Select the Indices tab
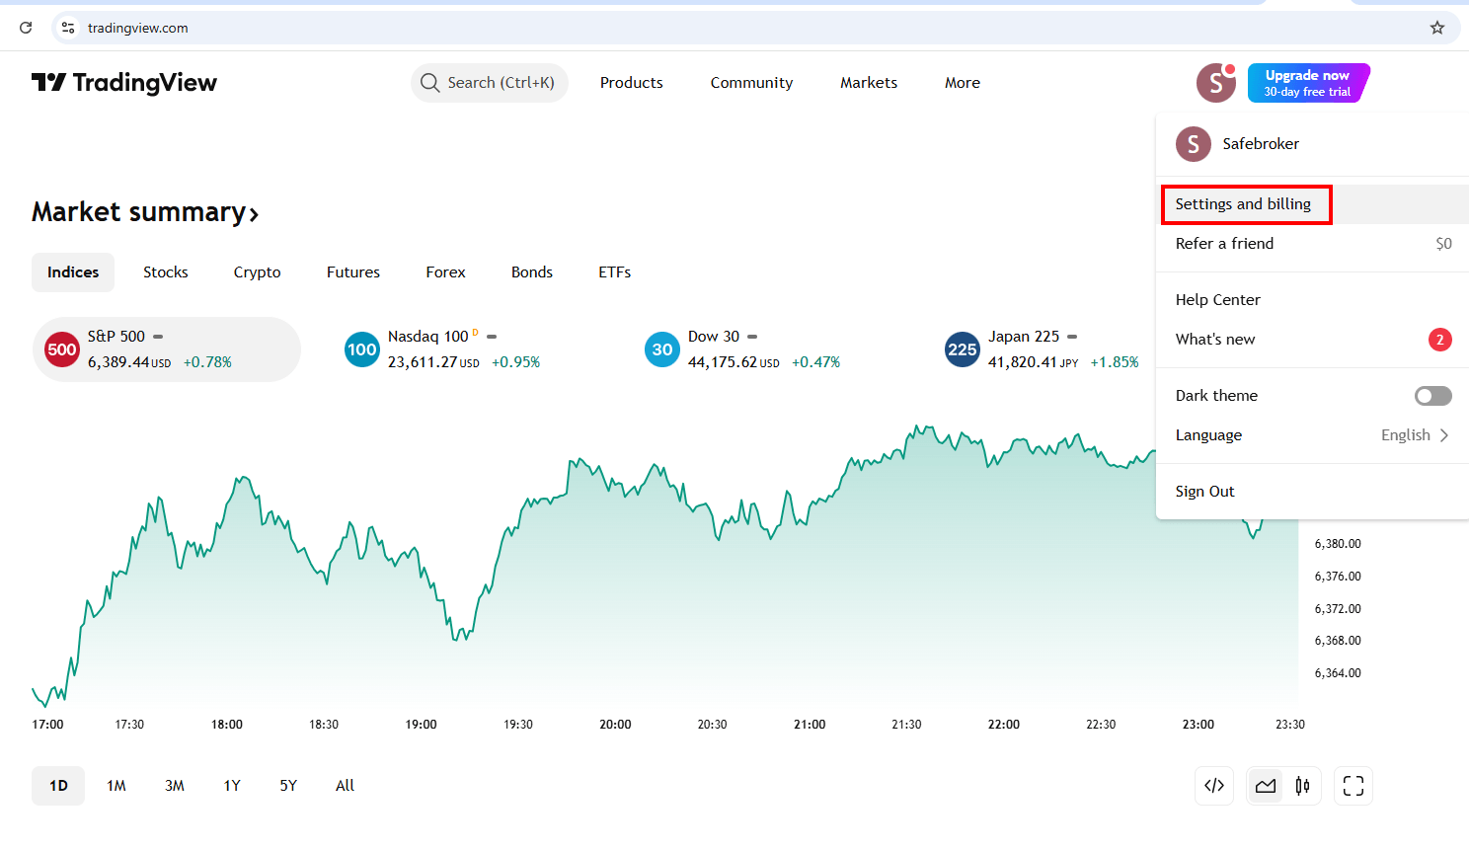1469x851 pixels. [73, 272]
